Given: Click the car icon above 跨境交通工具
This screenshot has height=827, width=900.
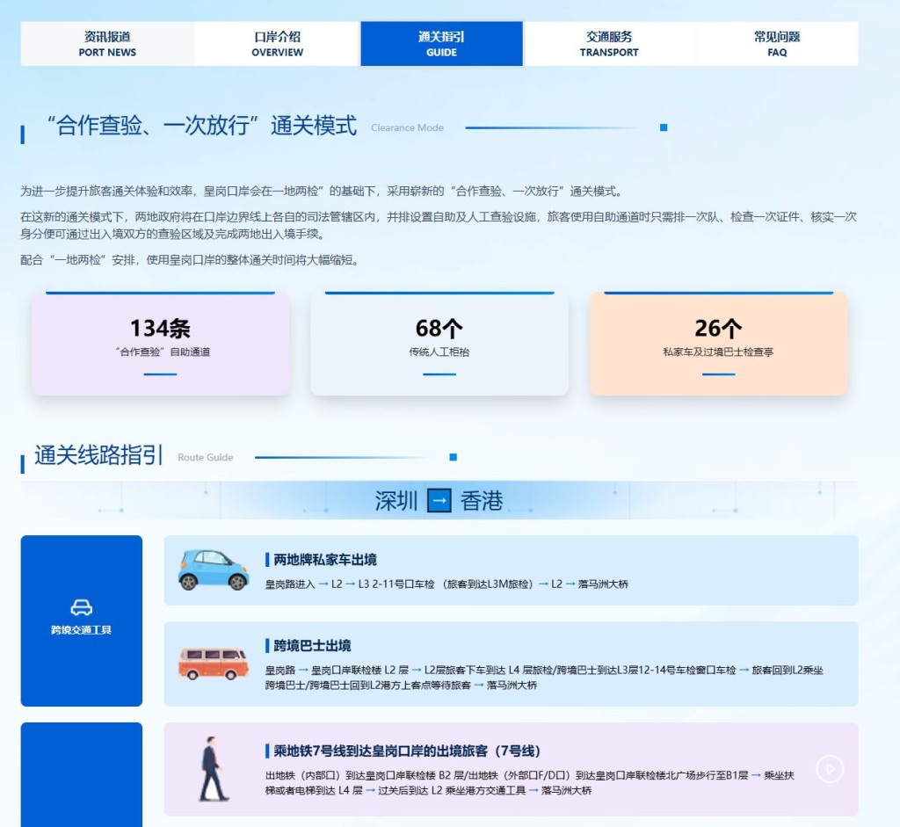Looking at the screenshot, I should pyautogui.click(x=82, y=607).
